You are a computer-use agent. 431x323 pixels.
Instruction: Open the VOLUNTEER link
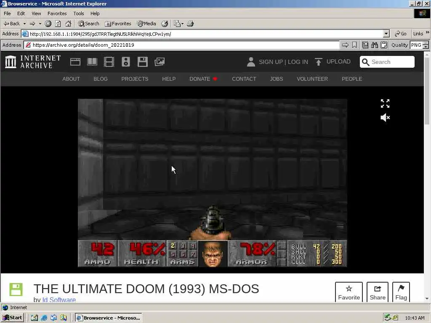pyautogui.click(x=312, y=79)
